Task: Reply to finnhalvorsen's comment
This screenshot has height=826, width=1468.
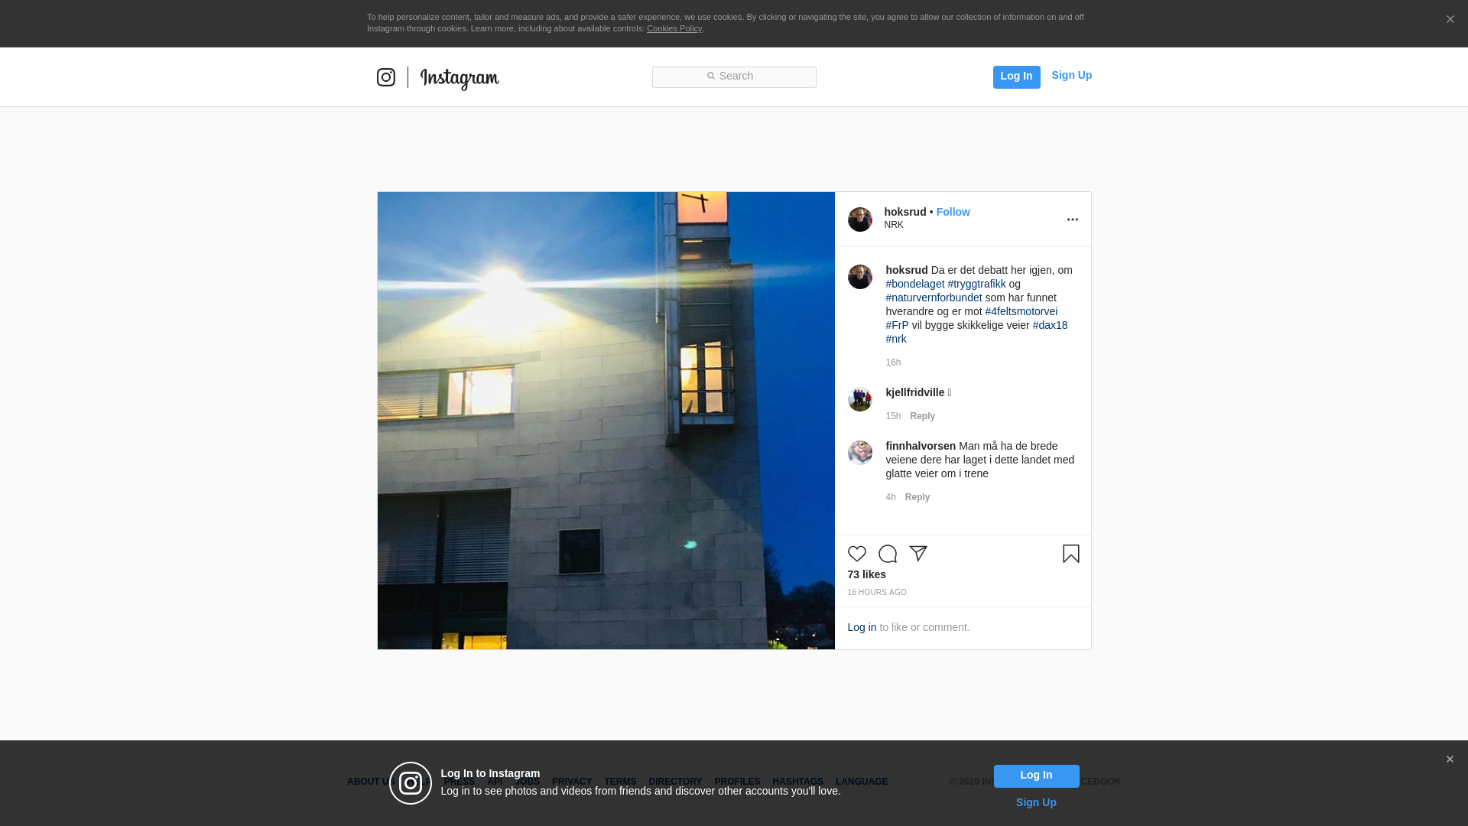Action: click(x=917, y=497)
